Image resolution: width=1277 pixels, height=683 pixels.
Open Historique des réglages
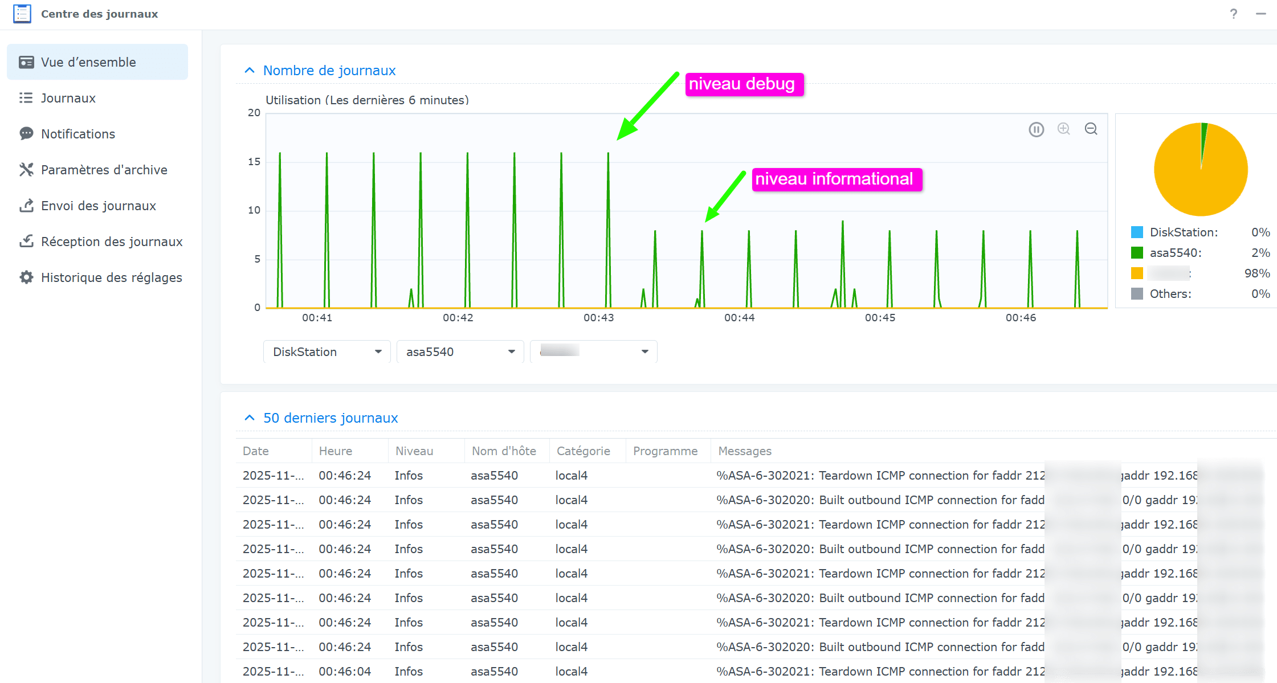coord(111,277)
